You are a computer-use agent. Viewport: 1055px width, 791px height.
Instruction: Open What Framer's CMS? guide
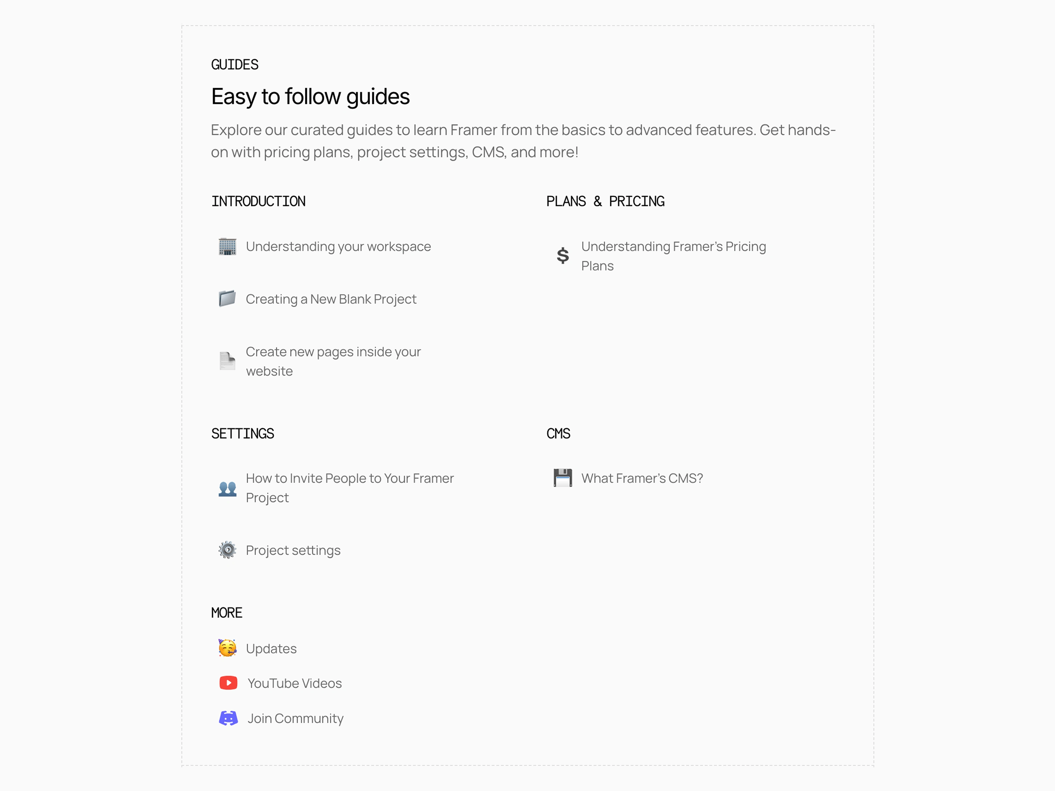click(642, 478)
